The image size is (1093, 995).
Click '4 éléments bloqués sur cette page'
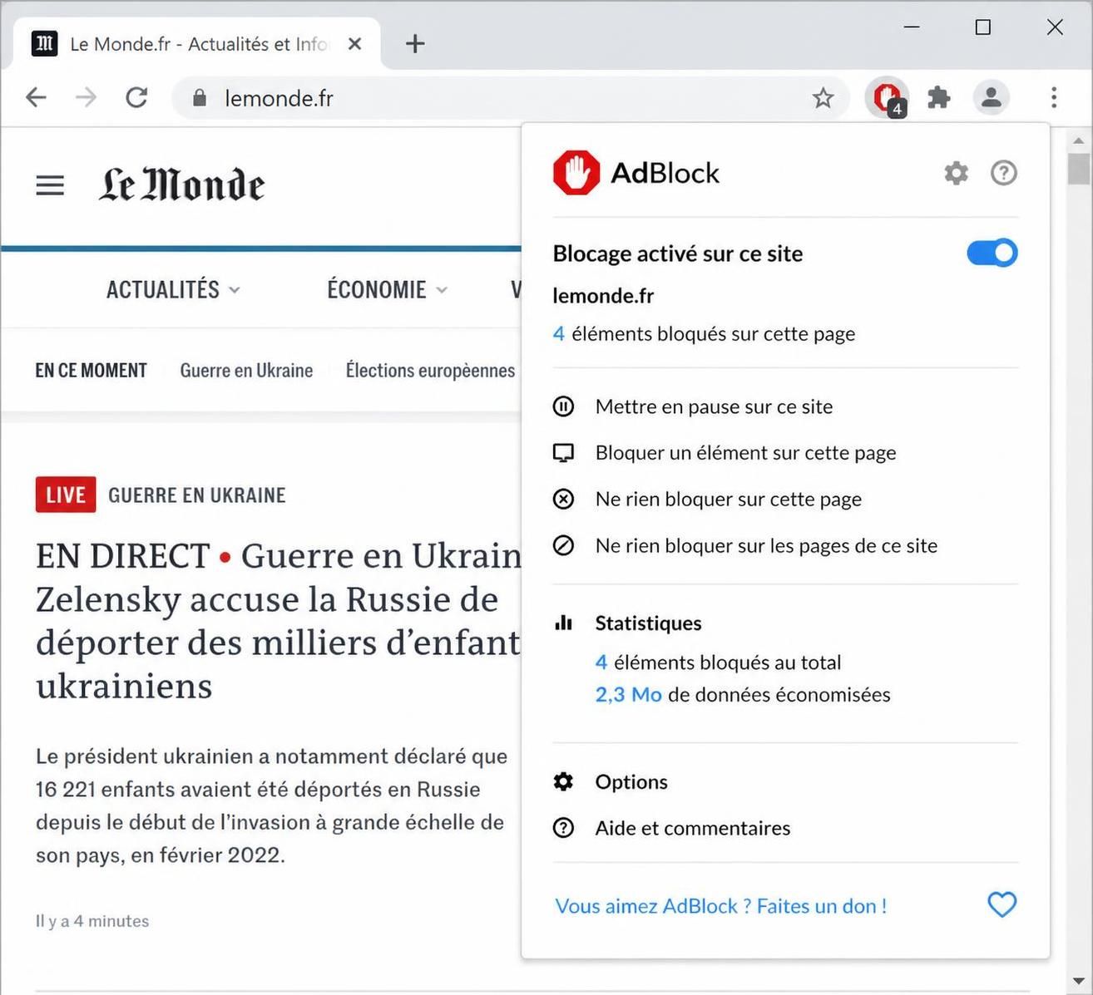tap(704, 333)
